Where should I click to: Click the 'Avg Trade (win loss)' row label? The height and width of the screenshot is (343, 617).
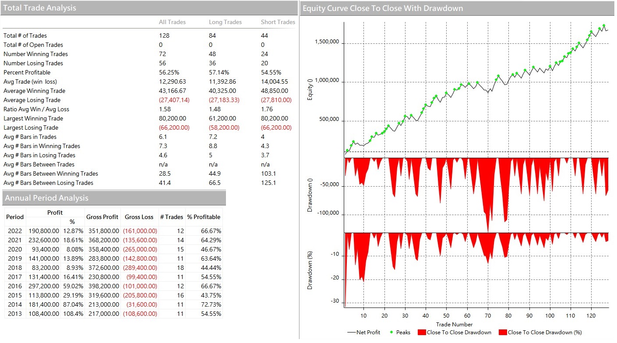pos(30,82)
